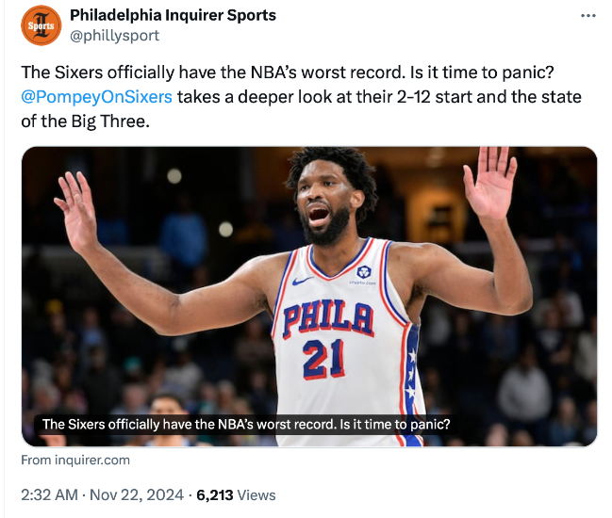Visit the @phillysport handle link

coord(114,36)
